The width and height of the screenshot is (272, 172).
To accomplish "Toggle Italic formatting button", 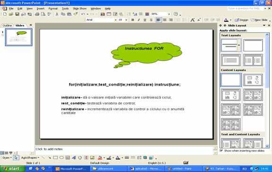I will (139, 20).
